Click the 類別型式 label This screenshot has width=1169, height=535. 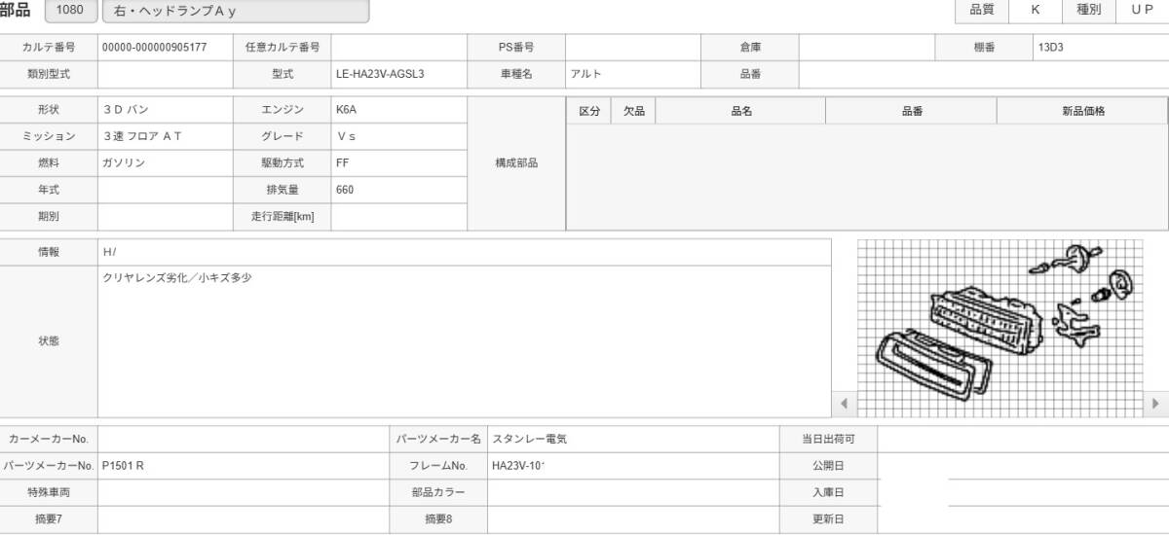coord(49,73)
